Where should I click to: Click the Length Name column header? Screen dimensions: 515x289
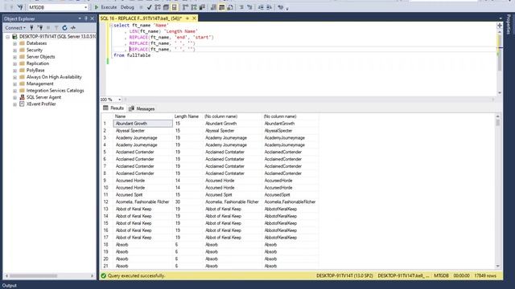pyautogui.click(x=186, y=116)
